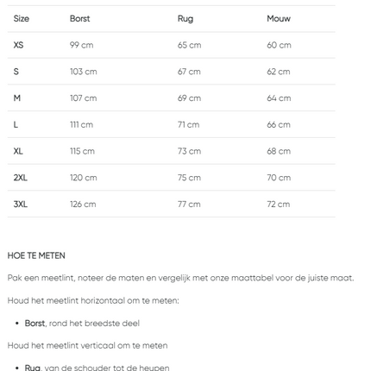Select the L size row label

[16, 124]
